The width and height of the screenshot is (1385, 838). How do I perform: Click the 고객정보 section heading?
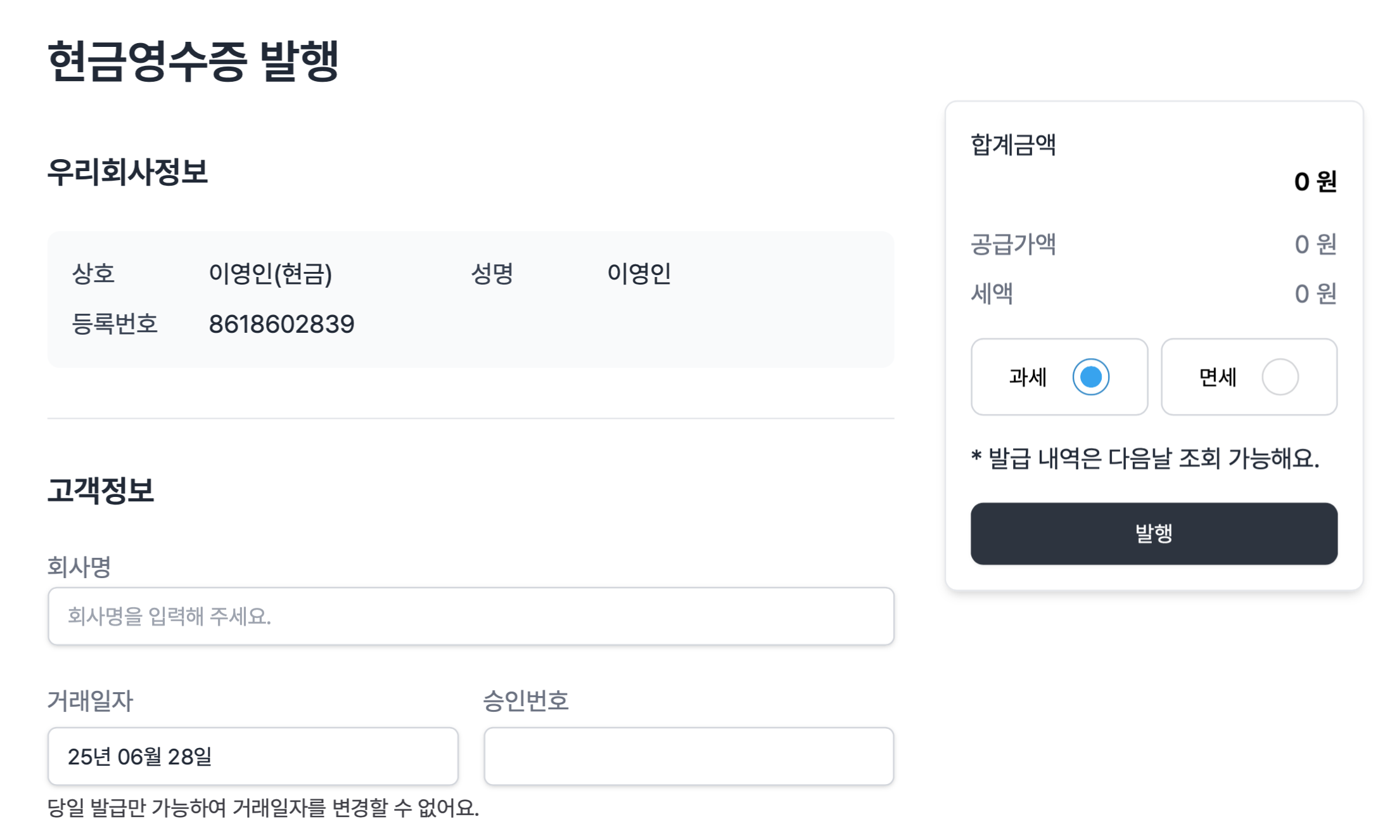coord(101,490)
